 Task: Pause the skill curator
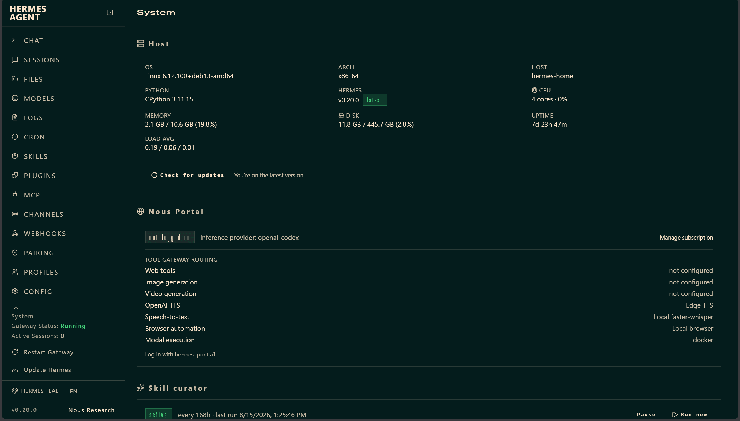tap(646, 415)
